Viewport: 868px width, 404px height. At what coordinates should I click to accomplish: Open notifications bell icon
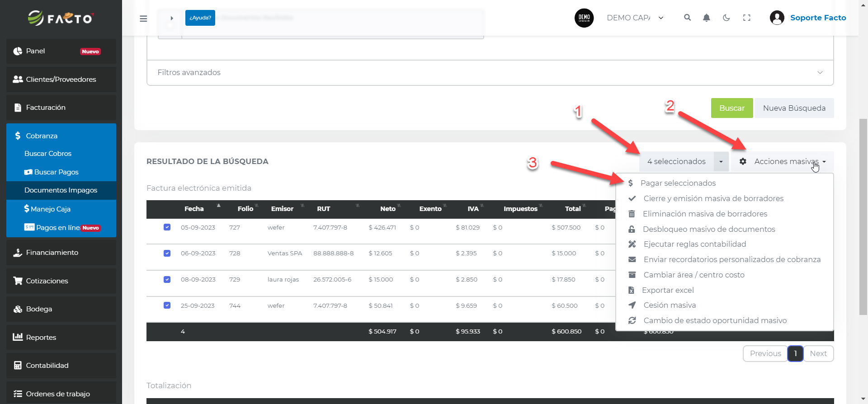click(x=706, y=18)
